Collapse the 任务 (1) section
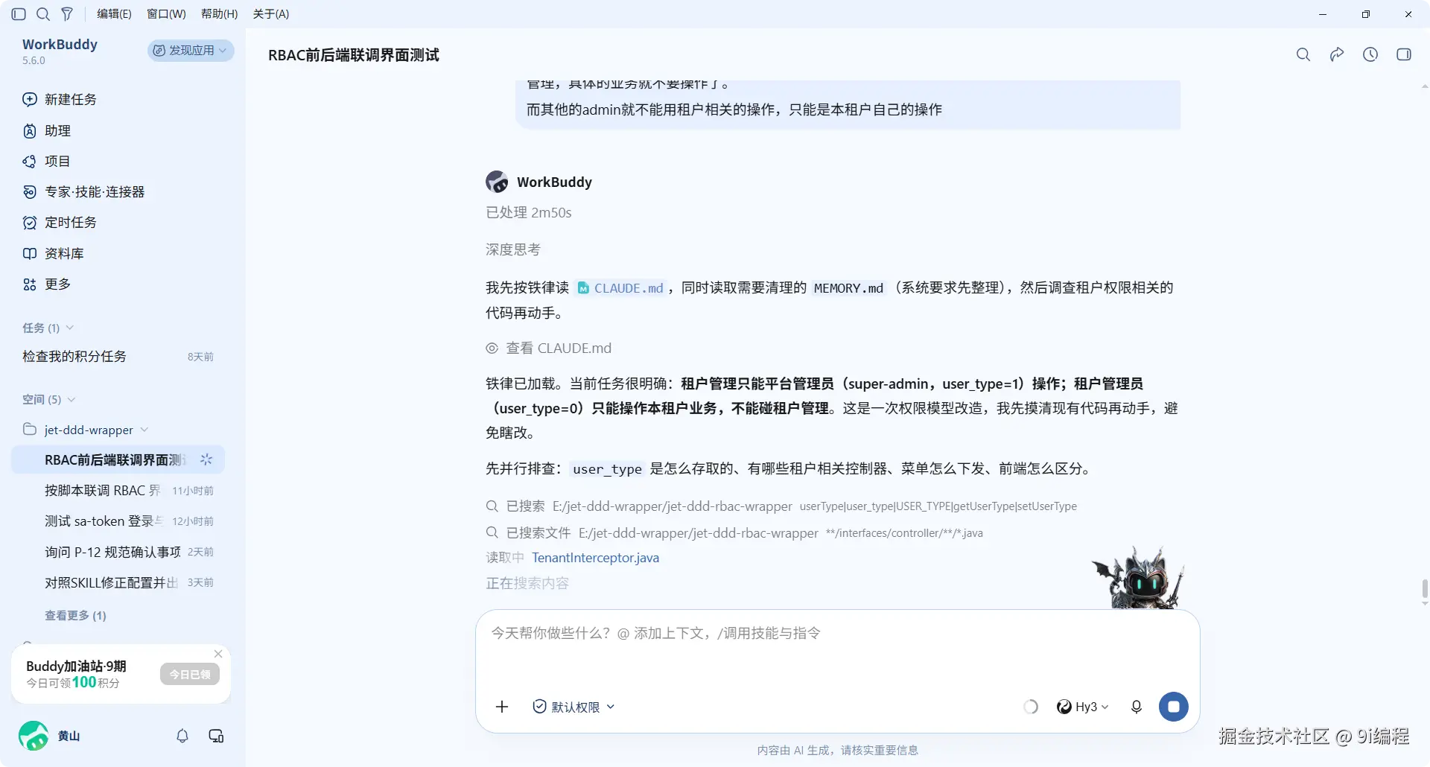 pyautogui.click(x=48, y=328)
